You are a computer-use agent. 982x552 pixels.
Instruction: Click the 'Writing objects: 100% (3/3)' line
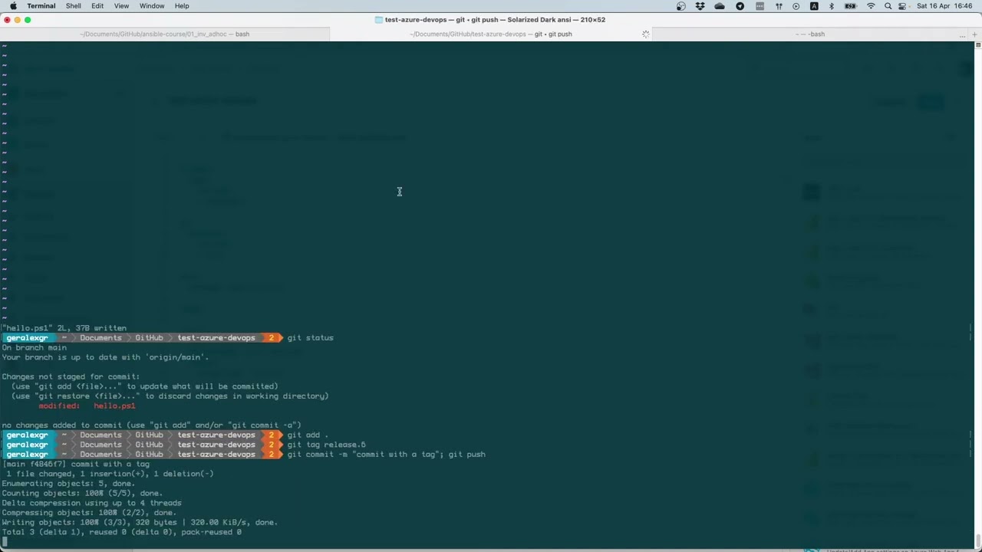(x=140, y=523)
